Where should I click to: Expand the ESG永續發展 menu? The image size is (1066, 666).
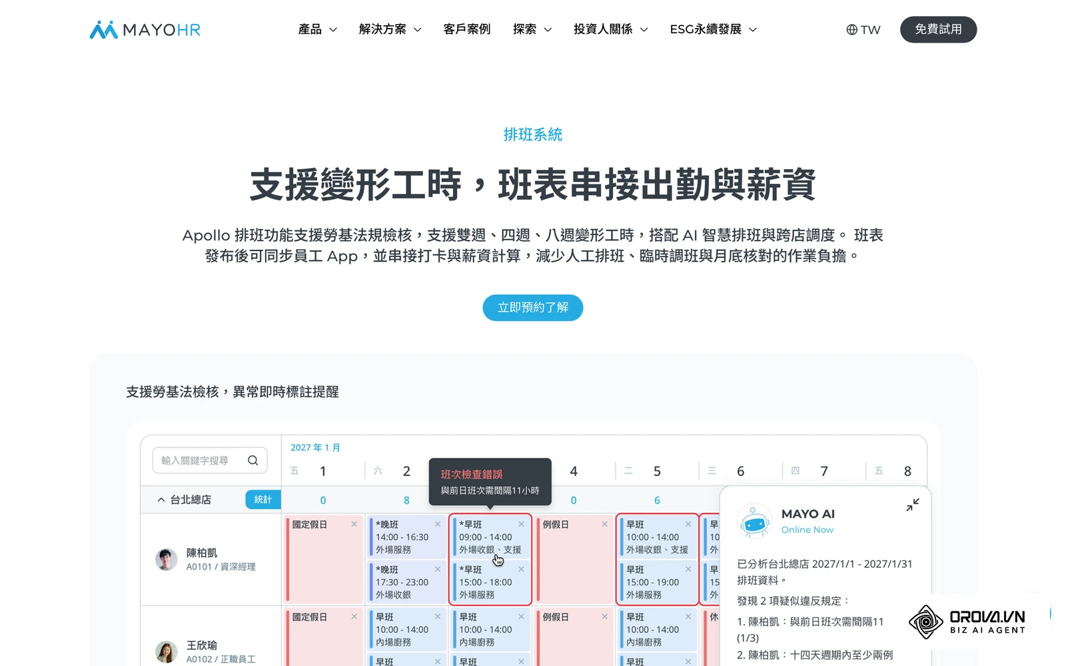pyautogui.click(x=713, y=29)
